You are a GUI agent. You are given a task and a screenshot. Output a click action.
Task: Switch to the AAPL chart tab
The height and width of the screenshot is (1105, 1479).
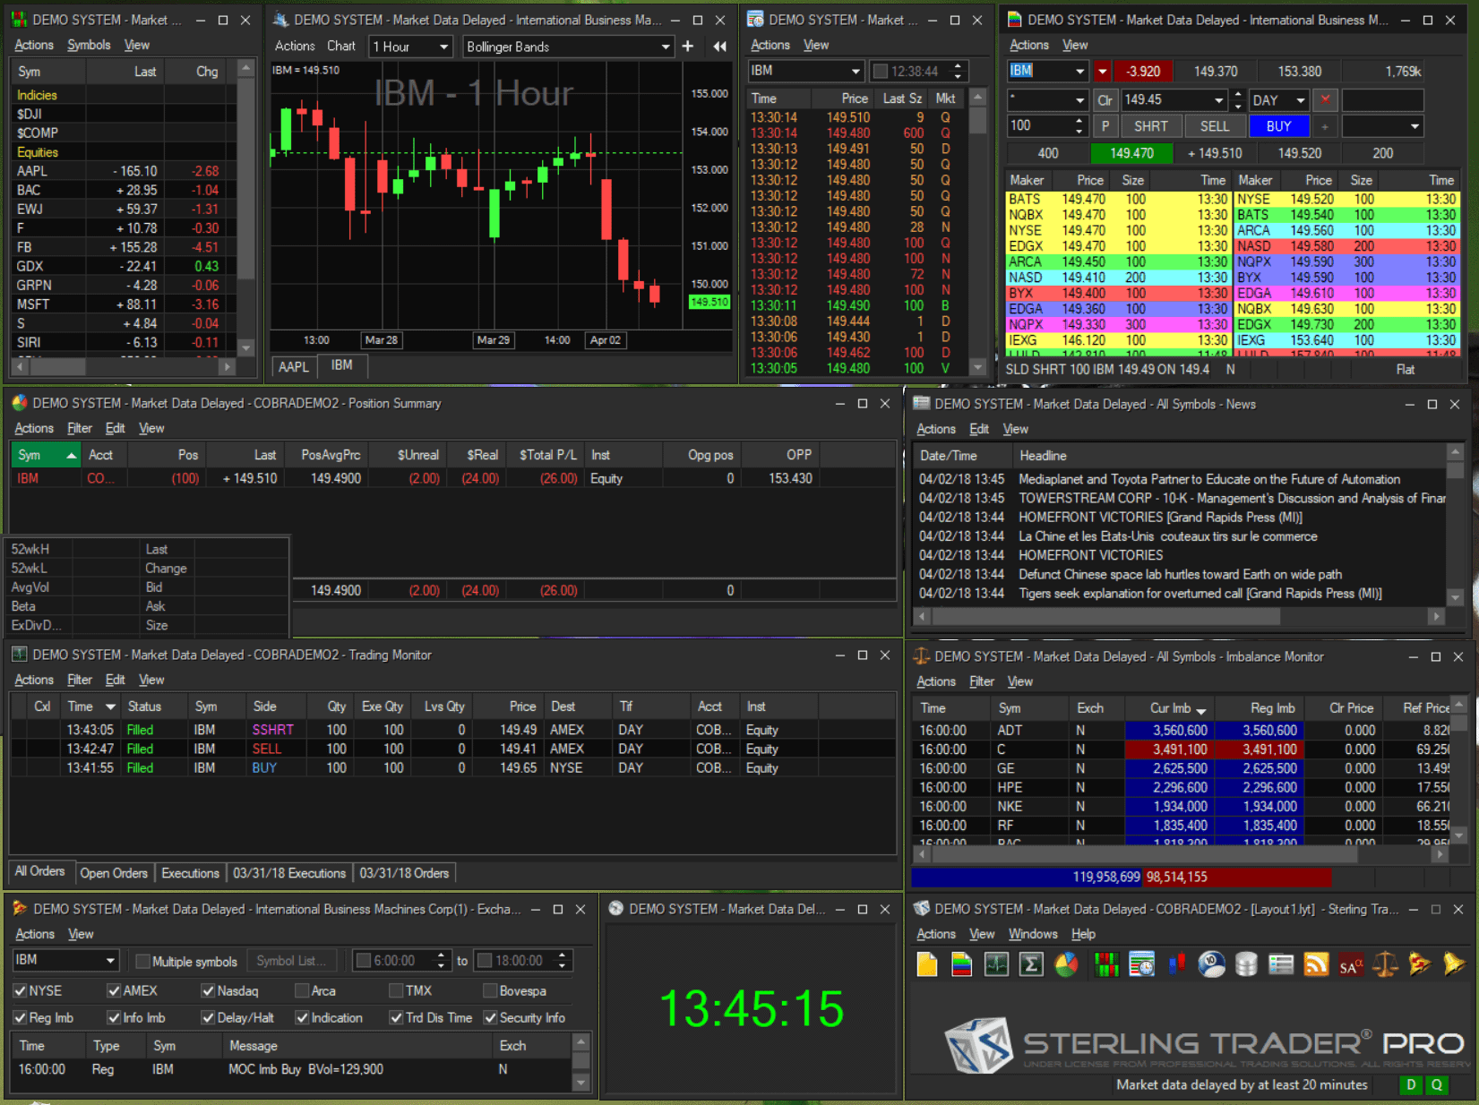coord(293,365)
